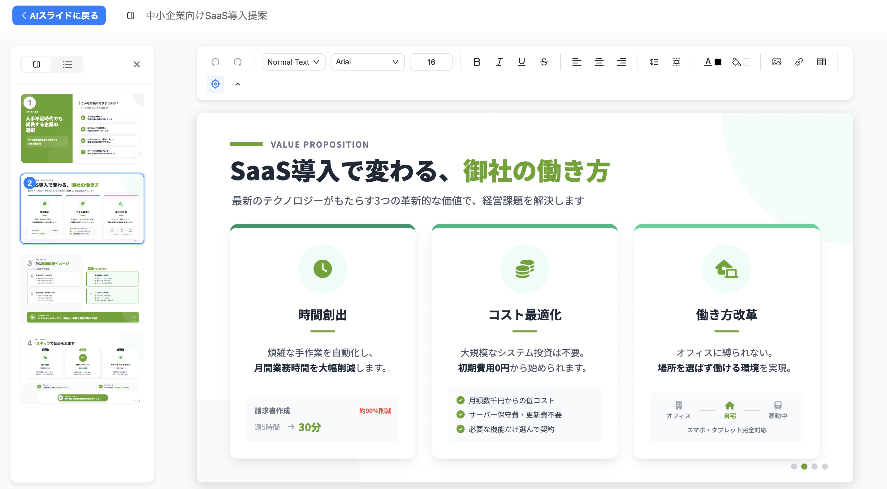
Task: Insert a hyperlink
Action: [799, 62]
